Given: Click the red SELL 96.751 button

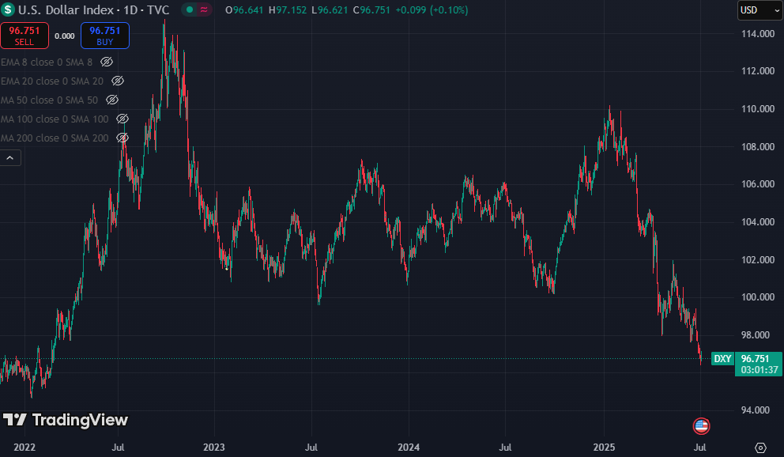Looking at the screenshot, I should (24, 36).
